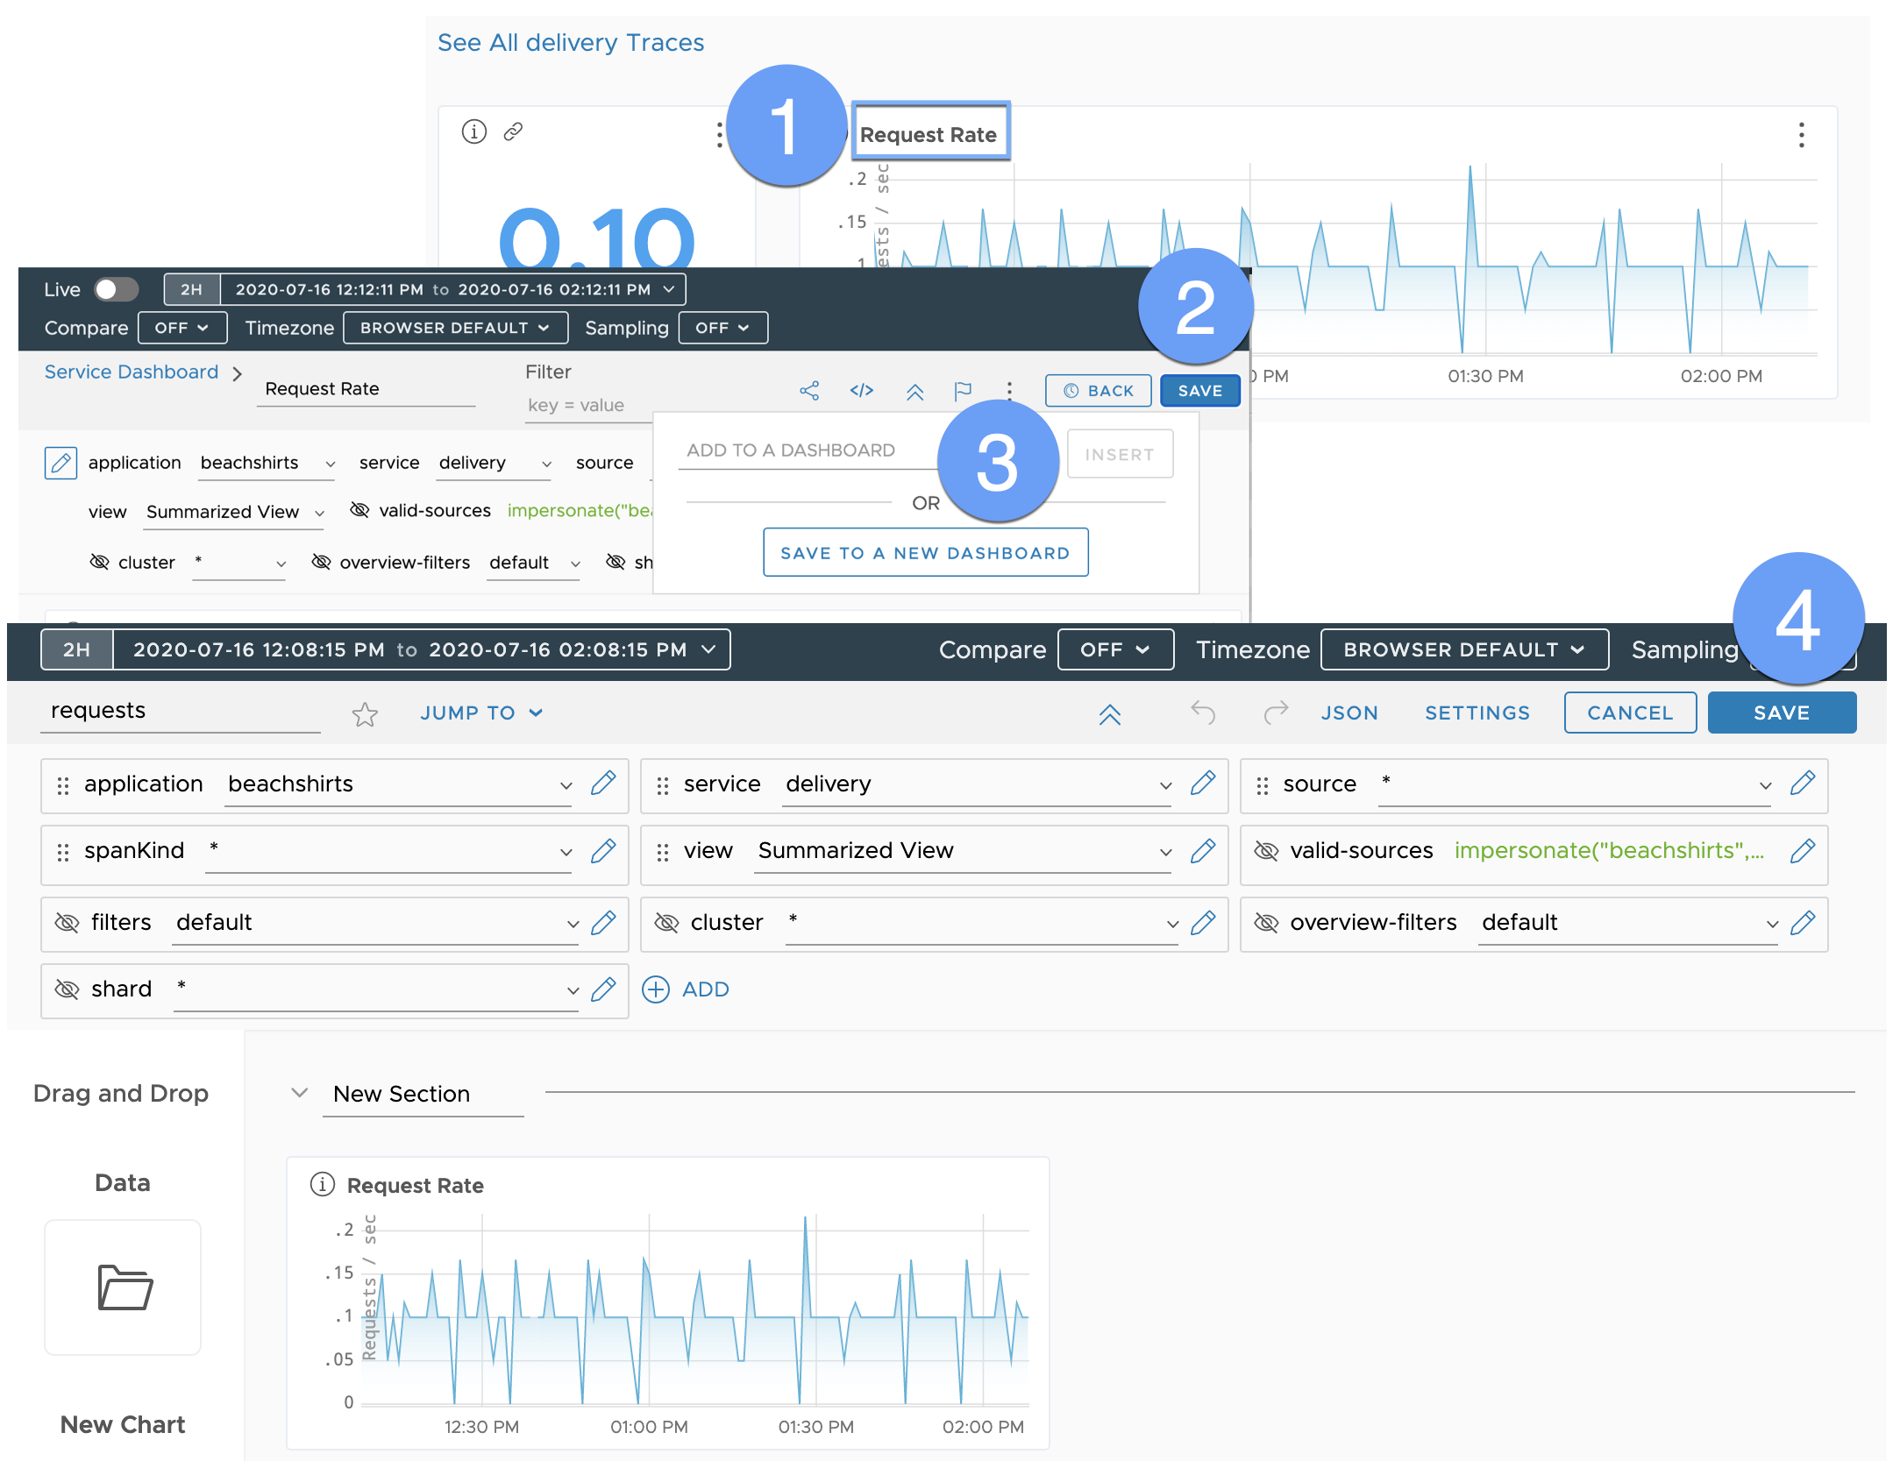Image resolution: width=1900 pixels, height=1461 pixels.
Task: Toggle visibility of dashboard valid-sources variable
Action: click(x=1266, y=851)
